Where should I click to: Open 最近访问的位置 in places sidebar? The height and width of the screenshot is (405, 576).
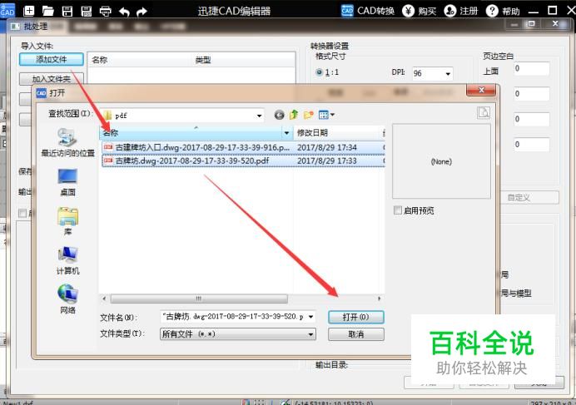click(x=67, y=142)
